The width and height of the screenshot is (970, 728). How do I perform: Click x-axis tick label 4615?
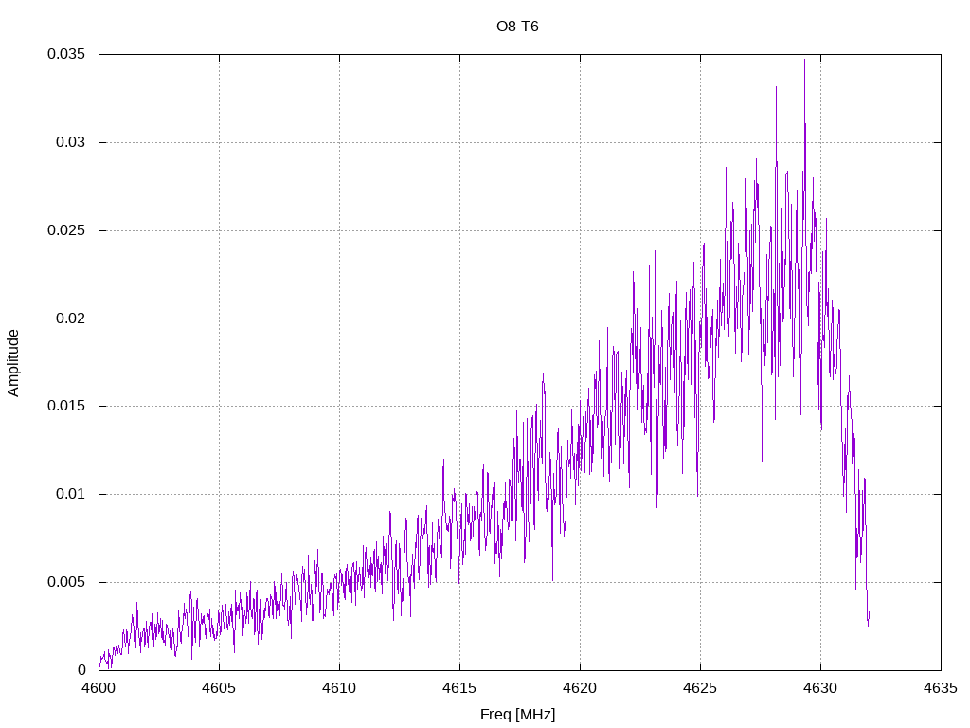459,688
